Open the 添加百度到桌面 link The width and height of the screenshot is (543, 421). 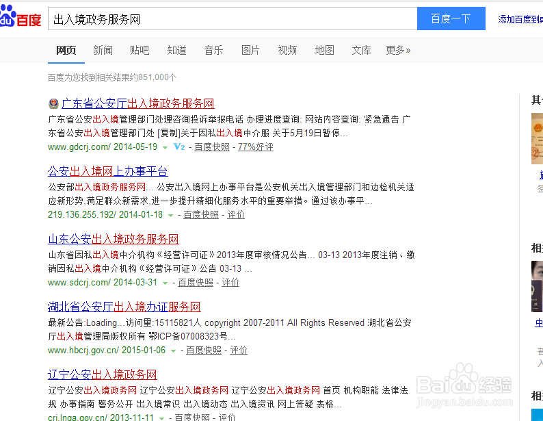coord(520,19)
